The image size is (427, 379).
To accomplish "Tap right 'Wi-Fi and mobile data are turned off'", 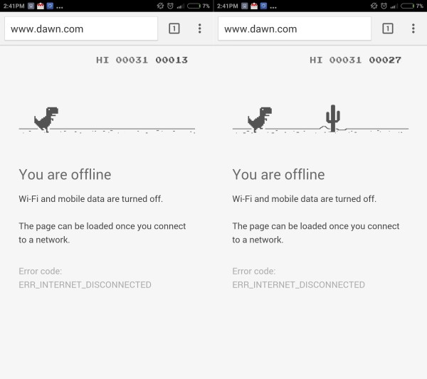I will tap(304, 199).
